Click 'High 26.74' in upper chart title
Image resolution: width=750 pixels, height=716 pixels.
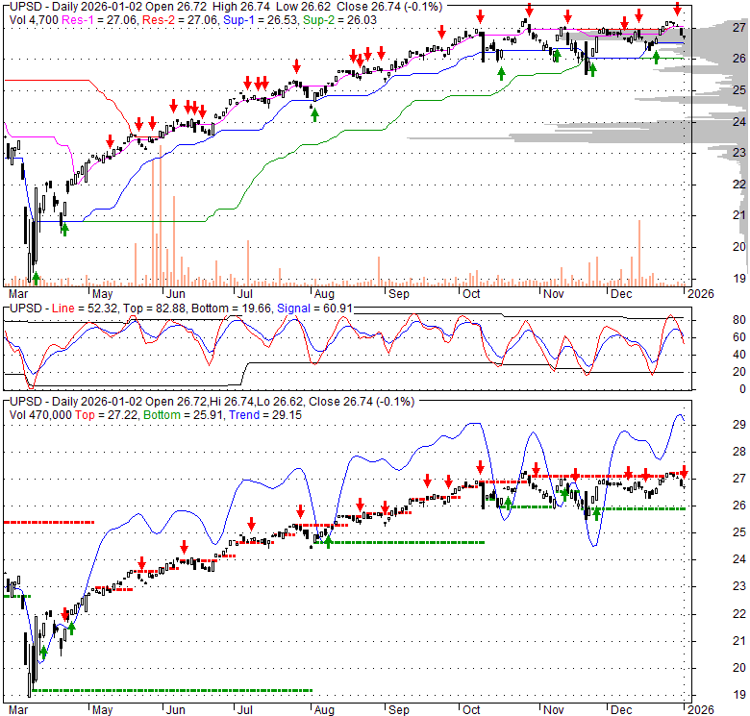pos(240,7)
